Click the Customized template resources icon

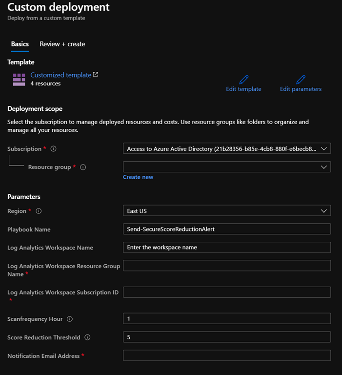[19, 80]
